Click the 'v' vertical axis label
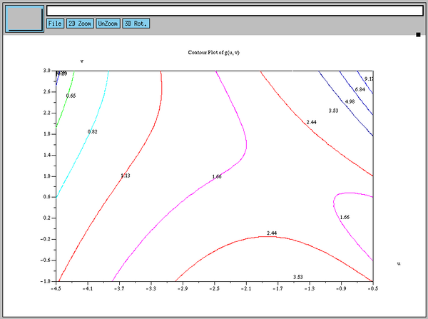The width and height of the screenshot is (428, 319). [82, 61]
